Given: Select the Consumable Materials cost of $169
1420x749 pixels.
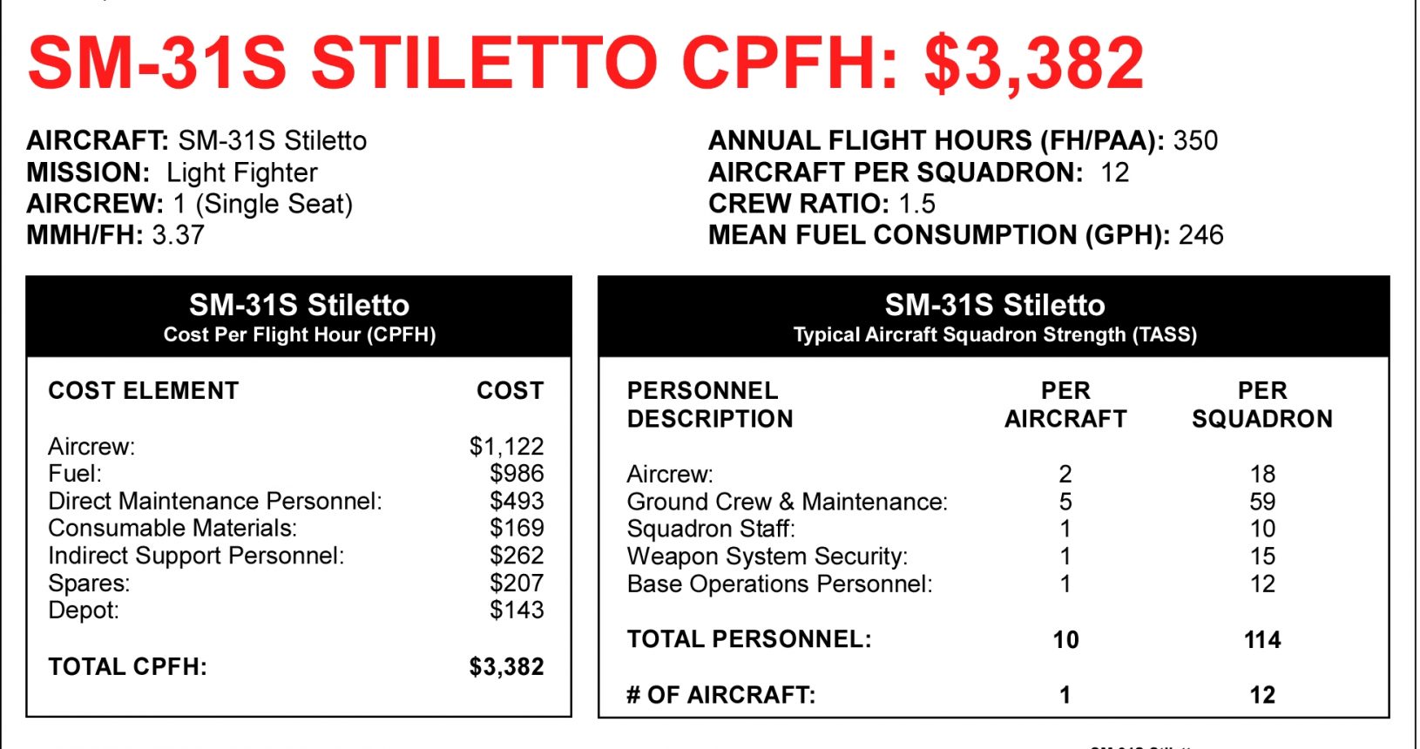Looking at the screenshot, I should (517, 528).
